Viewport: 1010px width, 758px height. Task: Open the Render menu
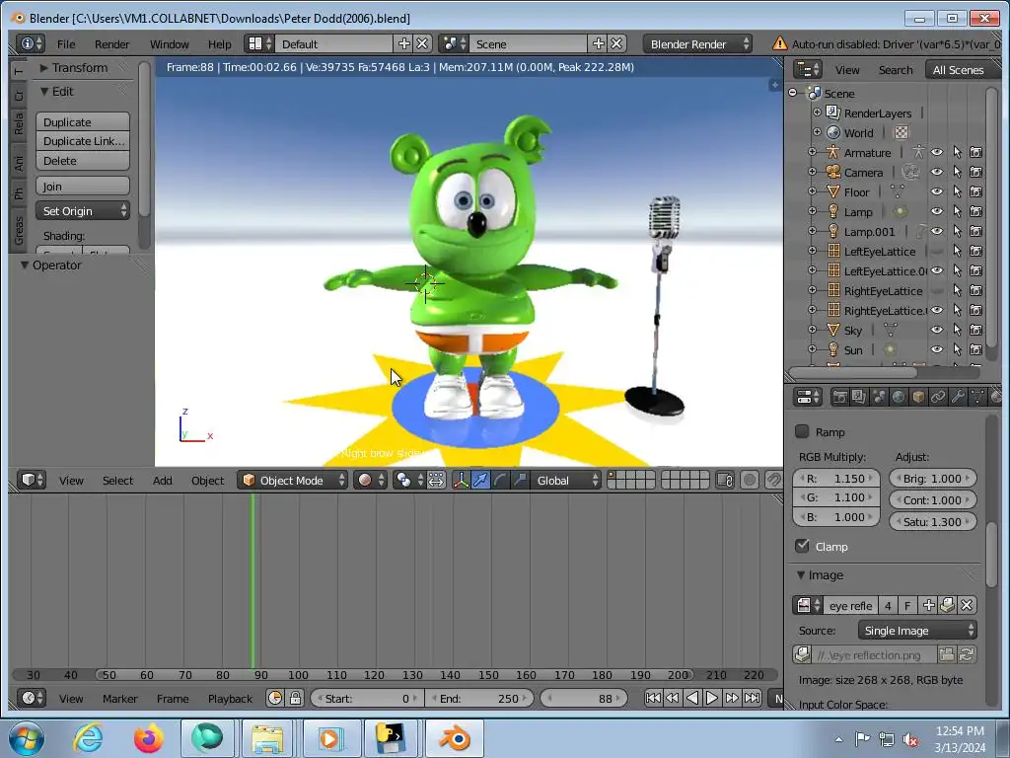(111, 43)
